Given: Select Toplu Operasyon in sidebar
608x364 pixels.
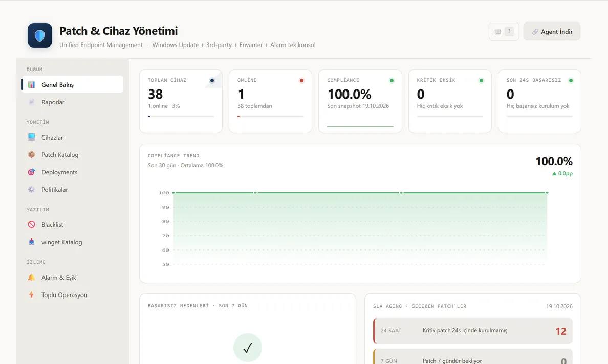Looking at the screenshot, I should [x=73, y=294].
